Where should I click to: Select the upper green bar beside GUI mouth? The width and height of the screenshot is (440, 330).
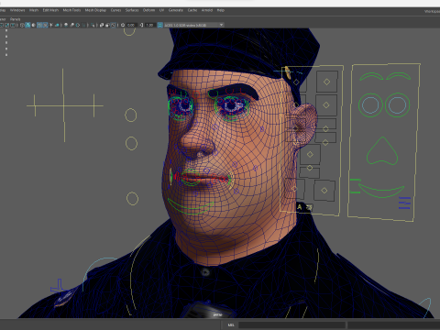point(355,180)
